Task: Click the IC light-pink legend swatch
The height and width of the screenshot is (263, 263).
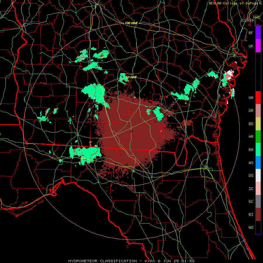Action: click(258, 188)
